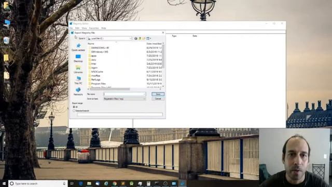The width and height of the screenshot is (332, 187).
Task: Click down arrow of file list scrollbar
Action: click(x=163, y=86)
